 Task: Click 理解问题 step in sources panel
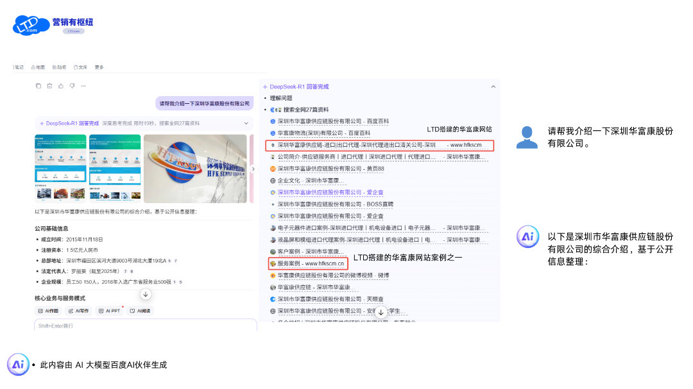281,98
